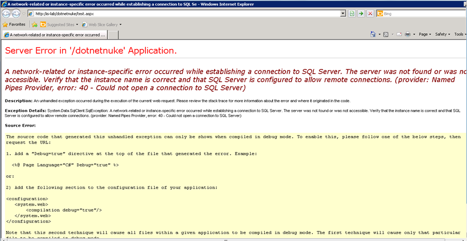This screenshot has height=241, width=467.
Task: Click the closing </system.web> tag line
Action: [x=33, y=216]
